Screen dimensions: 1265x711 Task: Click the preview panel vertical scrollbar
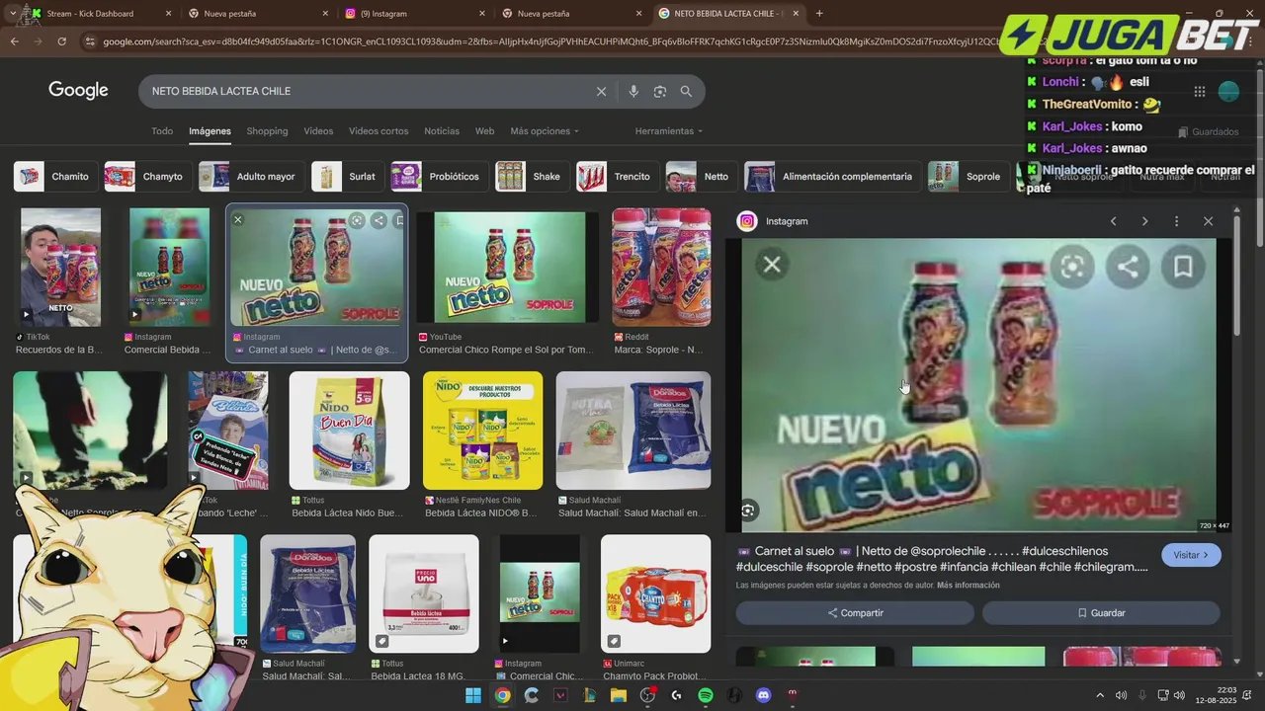coord(1235,276)
